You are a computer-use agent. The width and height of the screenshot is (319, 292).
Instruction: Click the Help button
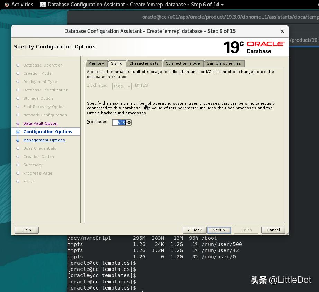[x=27, y=230]
